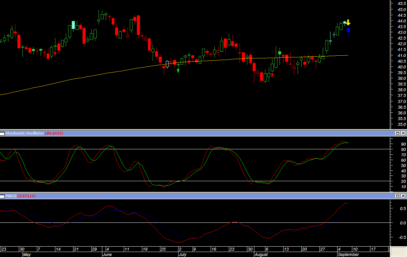The height and width of the screenshot is (257, 407).
Task: Click the 41.0 price axis label
Action: click(x=402, y=55)
